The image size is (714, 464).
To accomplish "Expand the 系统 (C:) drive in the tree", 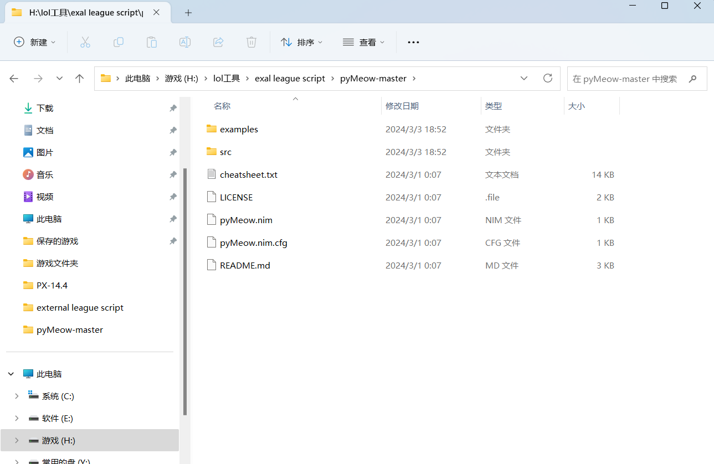I will (x=16, y=396).
